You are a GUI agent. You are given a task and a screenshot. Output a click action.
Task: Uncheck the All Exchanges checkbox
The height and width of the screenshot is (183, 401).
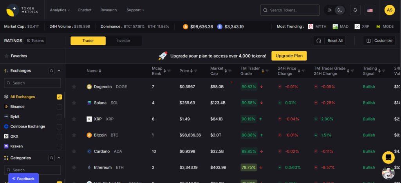click(60, 97)
